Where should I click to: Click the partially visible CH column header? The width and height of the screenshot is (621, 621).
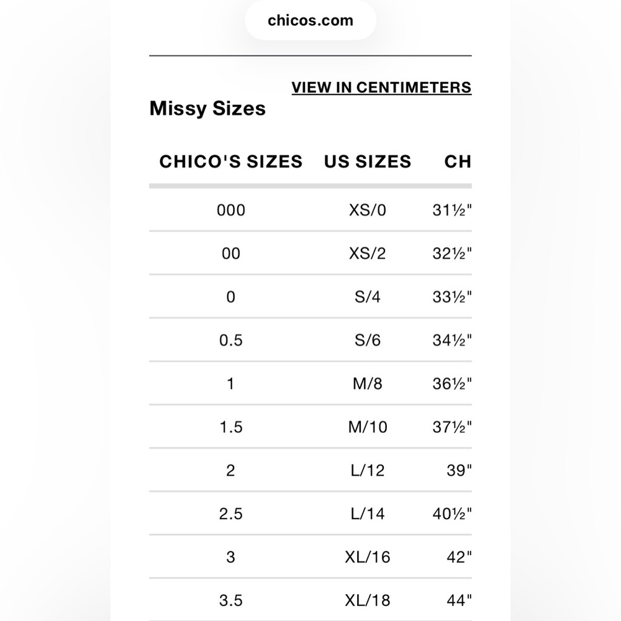tap(458, 161)
